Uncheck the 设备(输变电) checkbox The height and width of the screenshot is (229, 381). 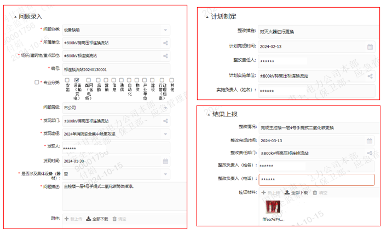click(77, 80)
